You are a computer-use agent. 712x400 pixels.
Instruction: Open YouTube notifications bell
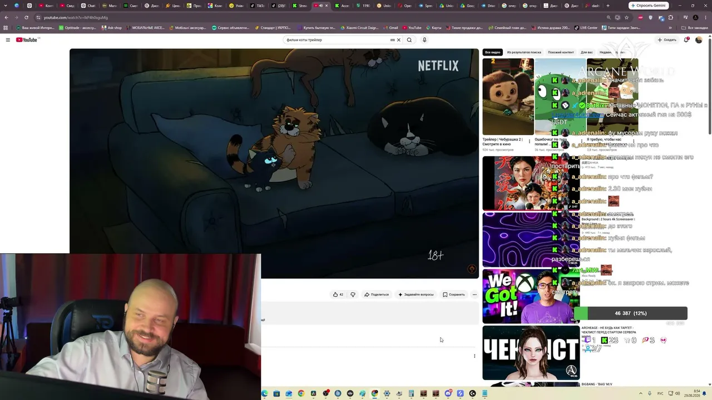(686, 40)
